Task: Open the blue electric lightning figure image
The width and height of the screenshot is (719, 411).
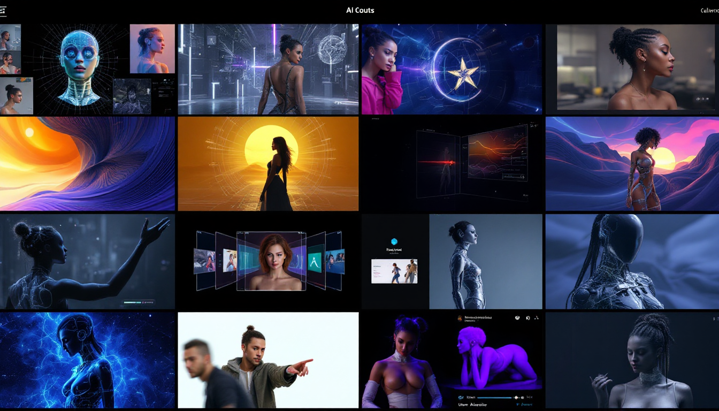Action: 87,360
